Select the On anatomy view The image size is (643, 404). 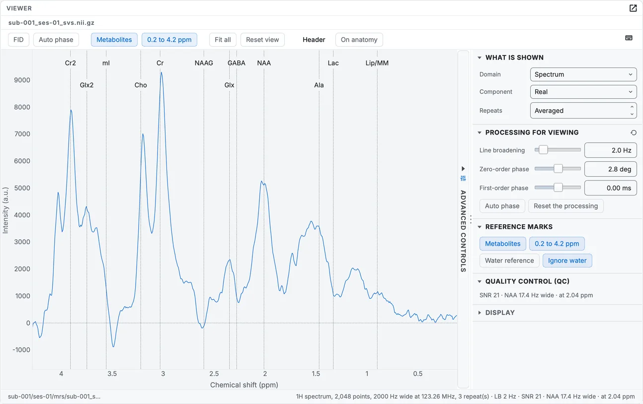359,40
